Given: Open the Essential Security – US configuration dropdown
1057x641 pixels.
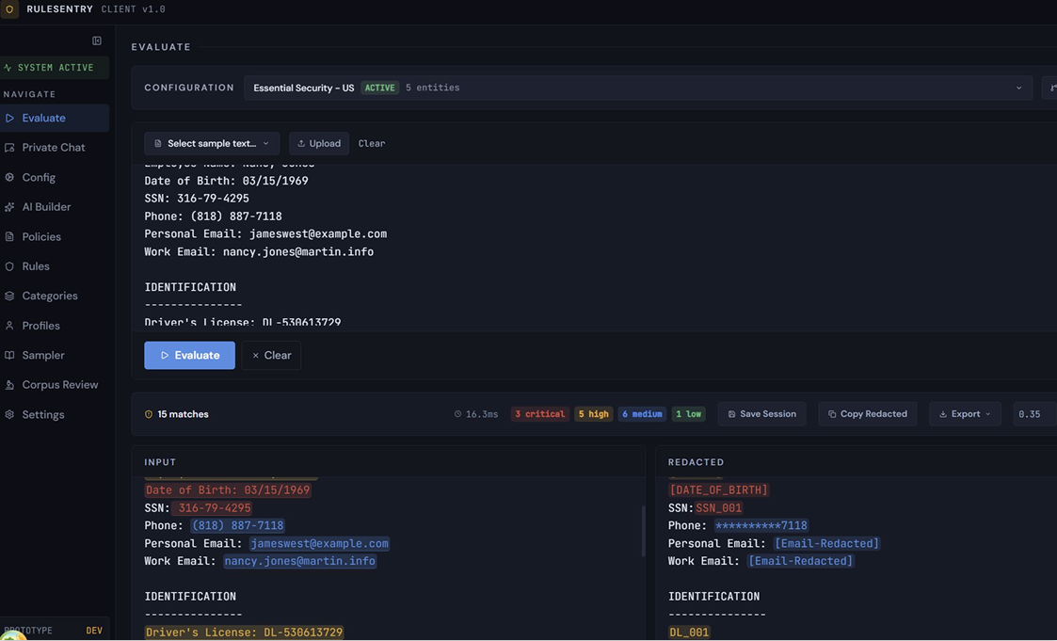Looking at the screenshot, I should [638, 88].
